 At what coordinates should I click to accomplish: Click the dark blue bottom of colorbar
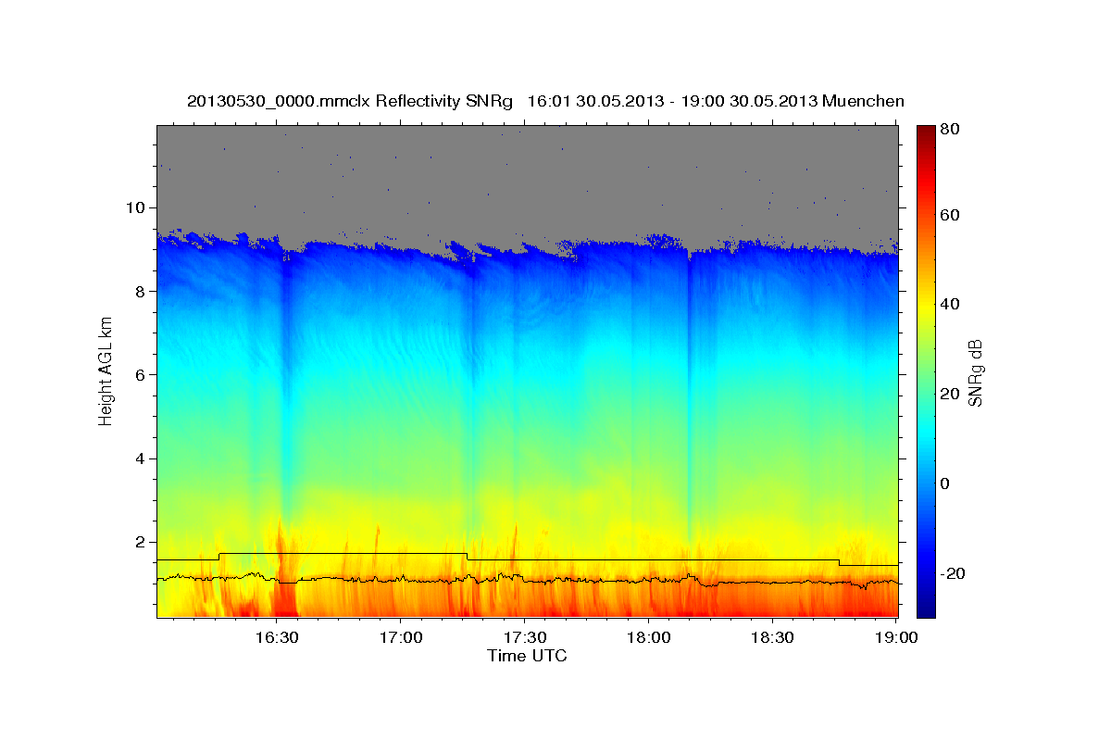point(926,609)
